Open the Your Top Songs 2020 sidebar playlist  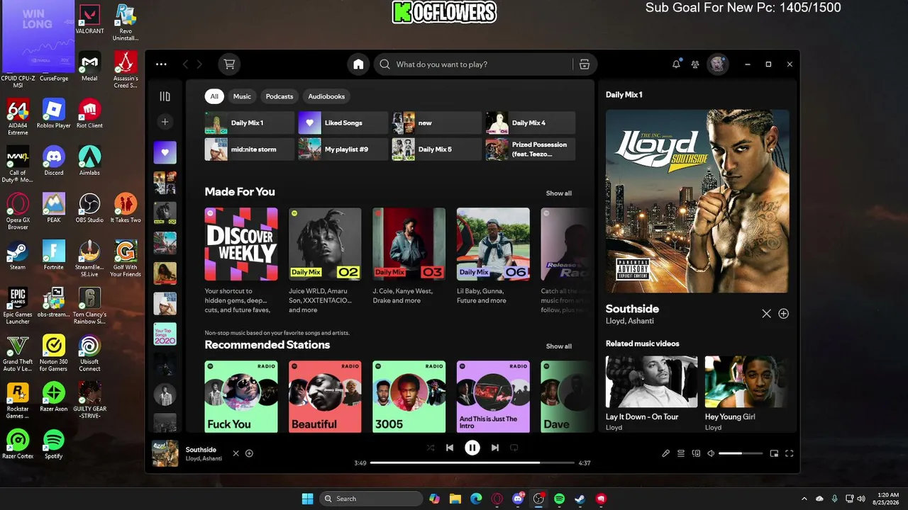(x=165, y=334)
